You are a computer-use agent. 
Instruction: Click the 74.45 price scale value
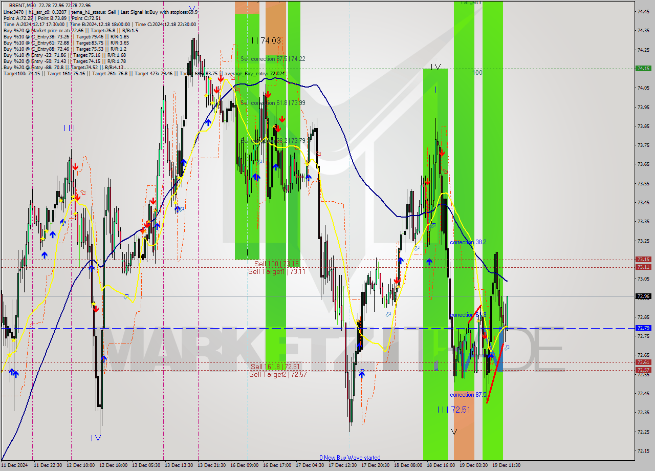(643, 11)
